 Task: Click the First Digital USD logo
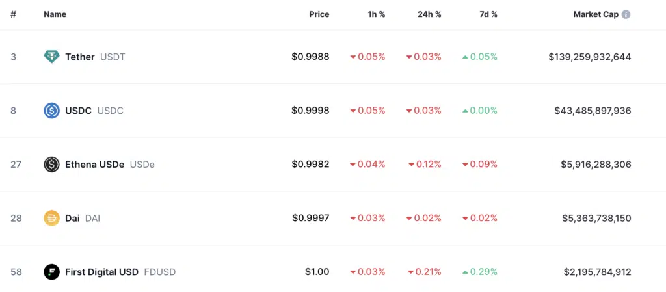51,272
